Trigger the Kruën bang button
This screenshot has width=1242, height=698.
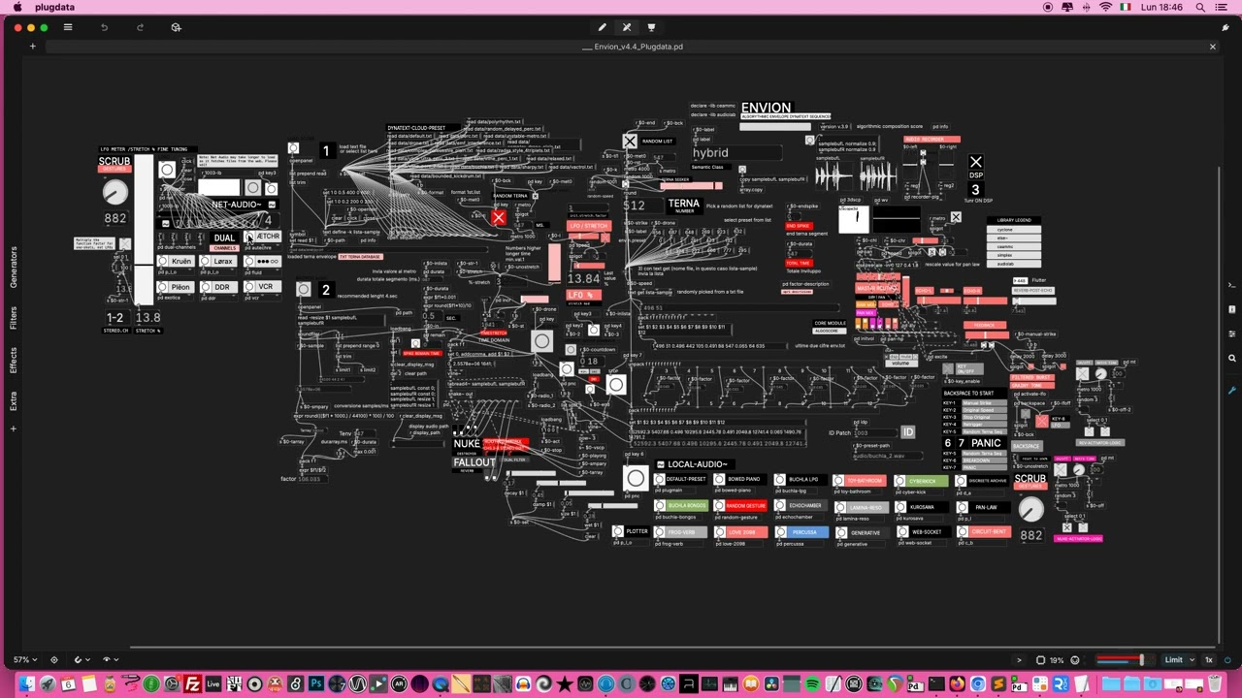pyautogui.click(x=163, y=262)
